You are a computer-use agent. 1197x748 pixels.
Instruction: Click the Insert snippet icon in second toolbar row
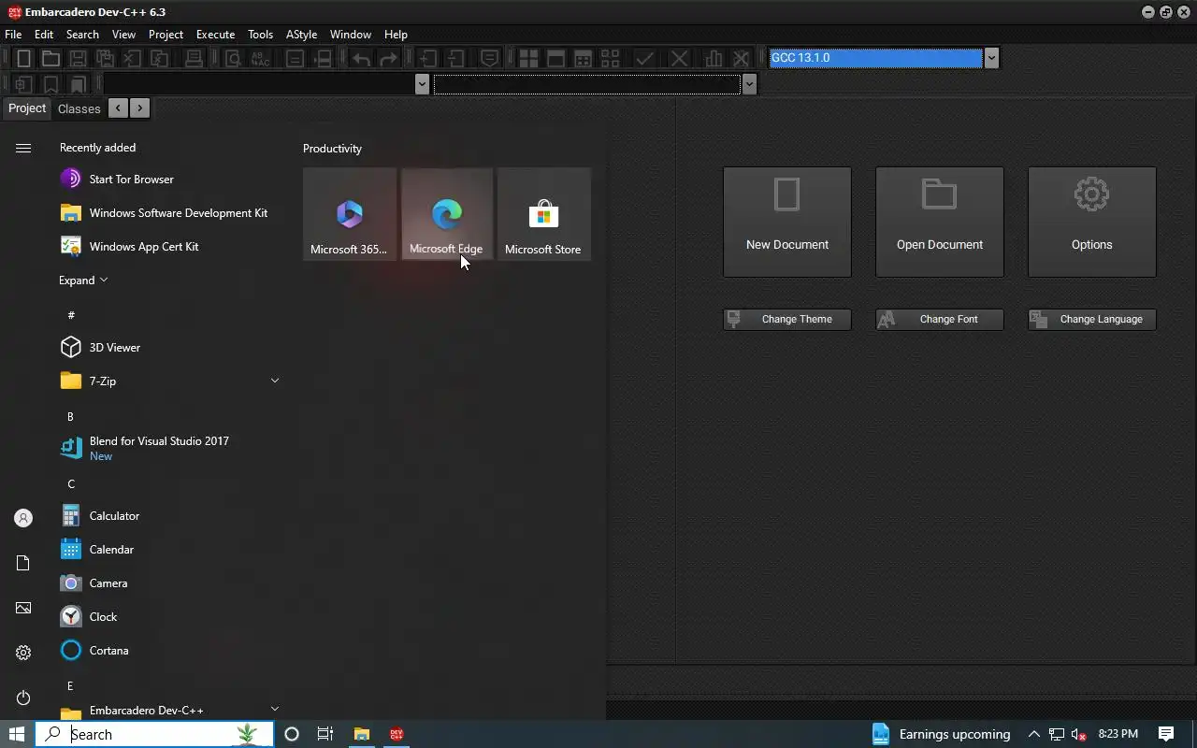point(24,84)
